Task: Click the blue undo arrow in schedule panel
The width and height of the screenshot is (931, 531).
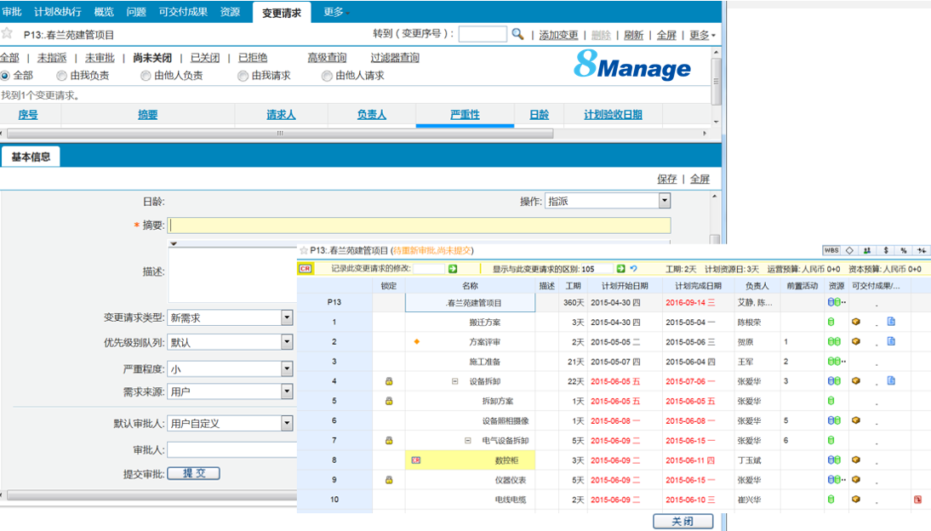Action: click(634, 269)
